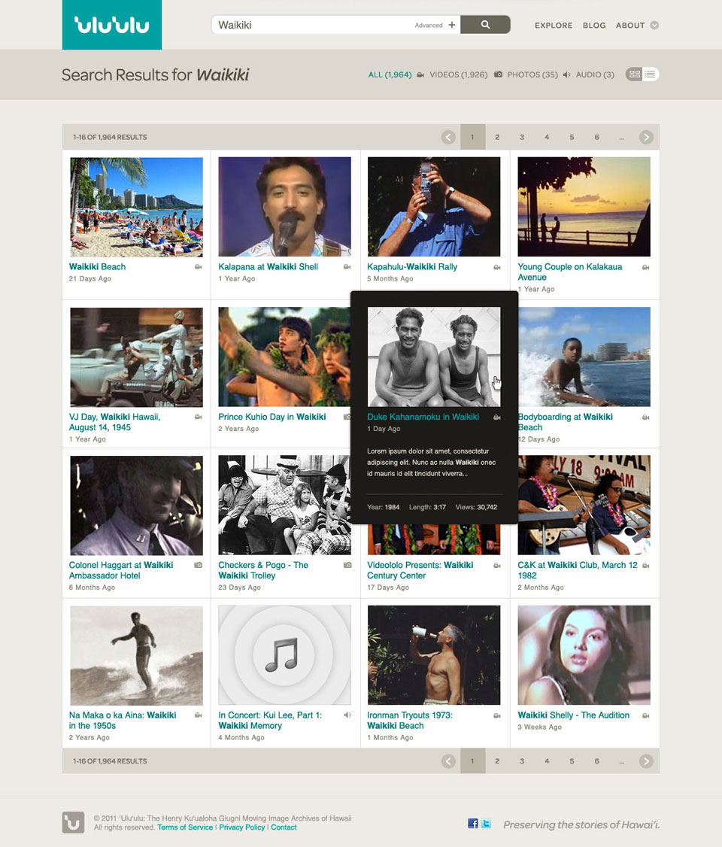The height and width of the screenshot is (847, 722).
Task: Open the About dropdown arrow
Action: click(x=654, y=26)
